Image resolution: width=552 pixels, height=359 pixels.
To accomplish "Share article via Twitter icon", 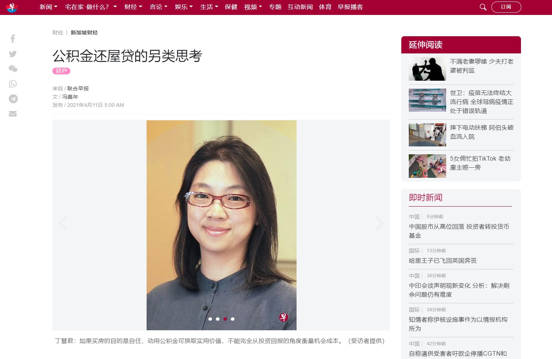I will 13,54.
